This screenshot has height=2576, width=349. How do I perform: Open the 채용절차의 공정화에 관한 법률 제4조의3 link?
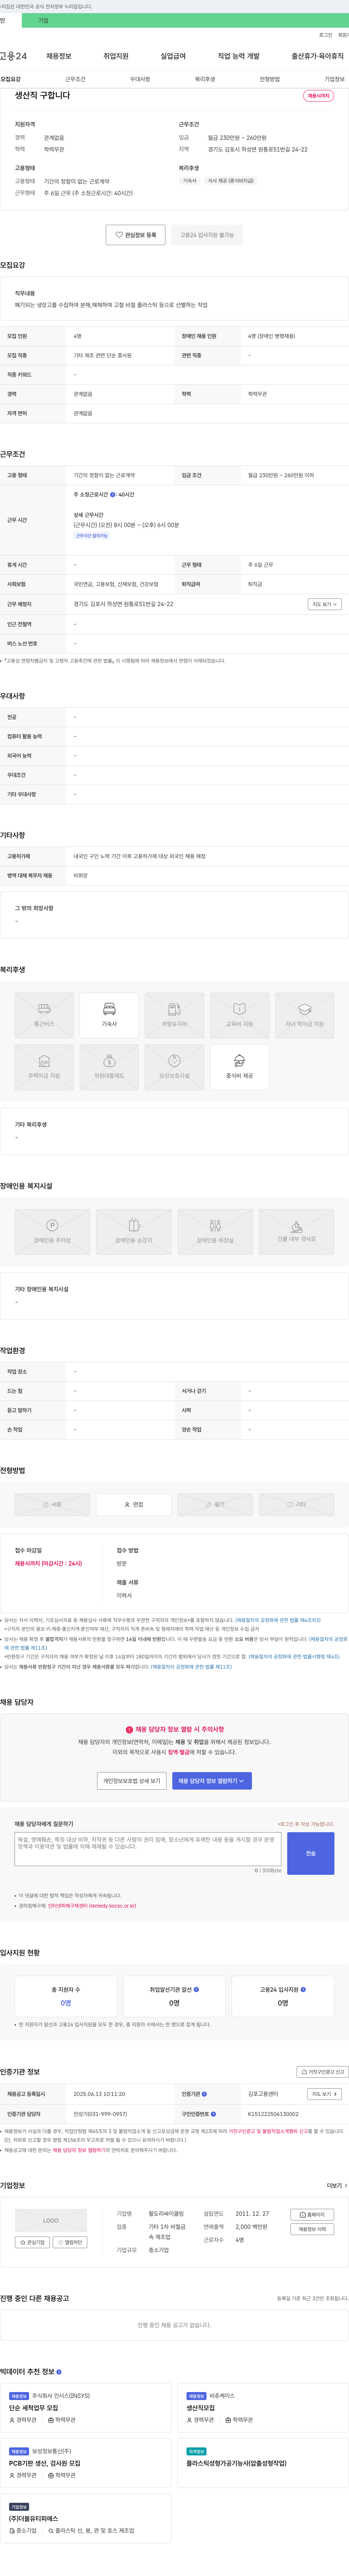click(x=278, y=1620)
